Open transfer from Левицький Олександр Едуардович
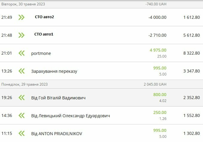 [71, 116]
